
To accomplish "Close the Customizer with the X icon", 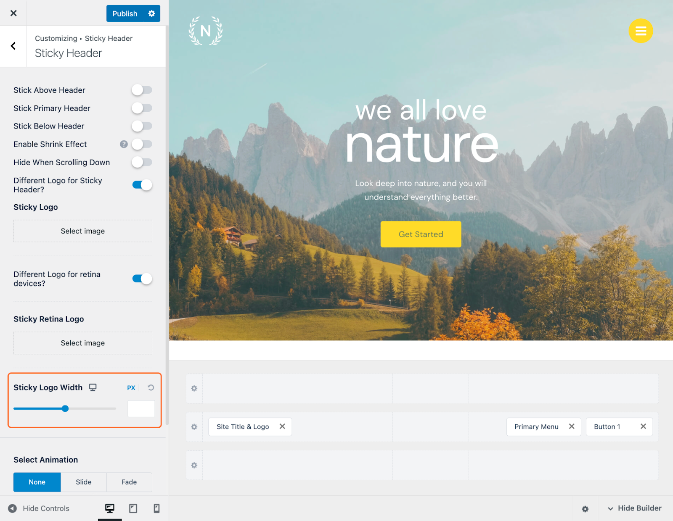I will [x=13, y=13].
